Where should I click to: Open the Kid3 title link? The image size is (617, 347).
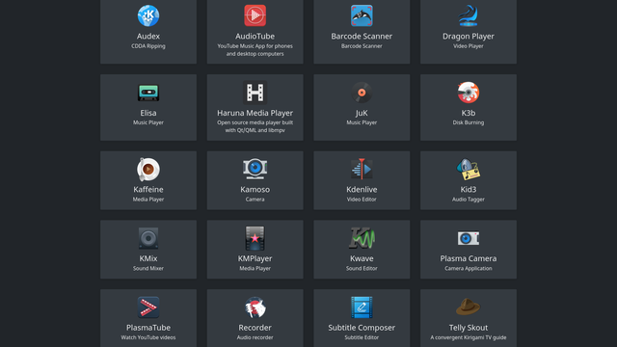click(x=469, y=190)
